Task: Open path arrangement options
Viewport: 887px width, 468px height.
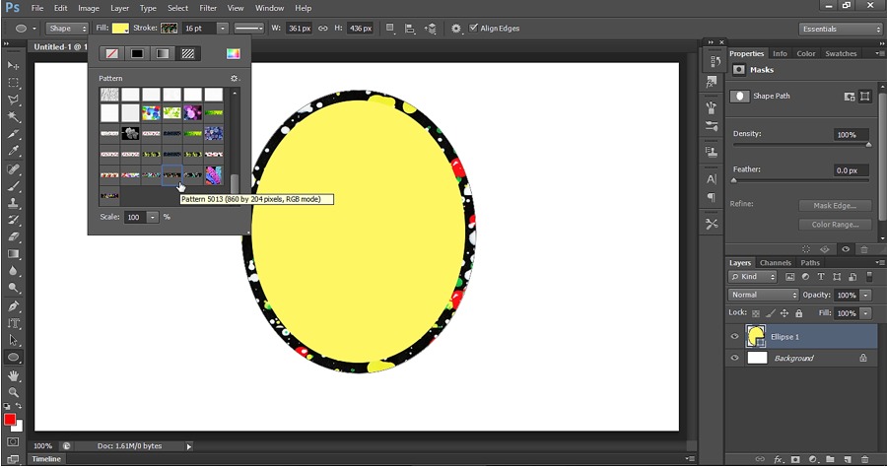Action: pyautogui.click(x=431, y=29)
